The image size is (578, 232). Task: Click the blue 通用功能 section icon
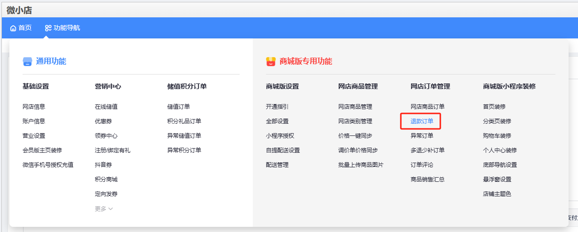click(28, 61)
